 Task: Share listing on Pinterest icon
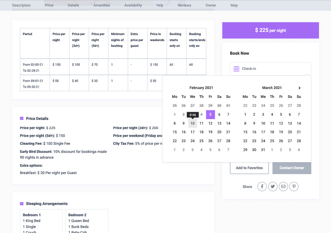click(294, 187)
